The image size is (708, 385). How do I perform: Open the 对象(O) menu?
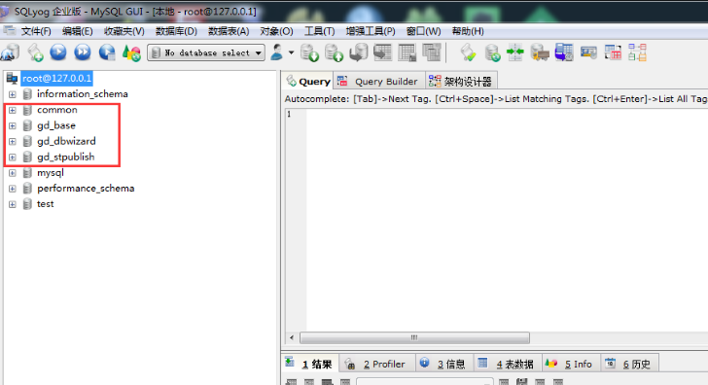(276, 31)
